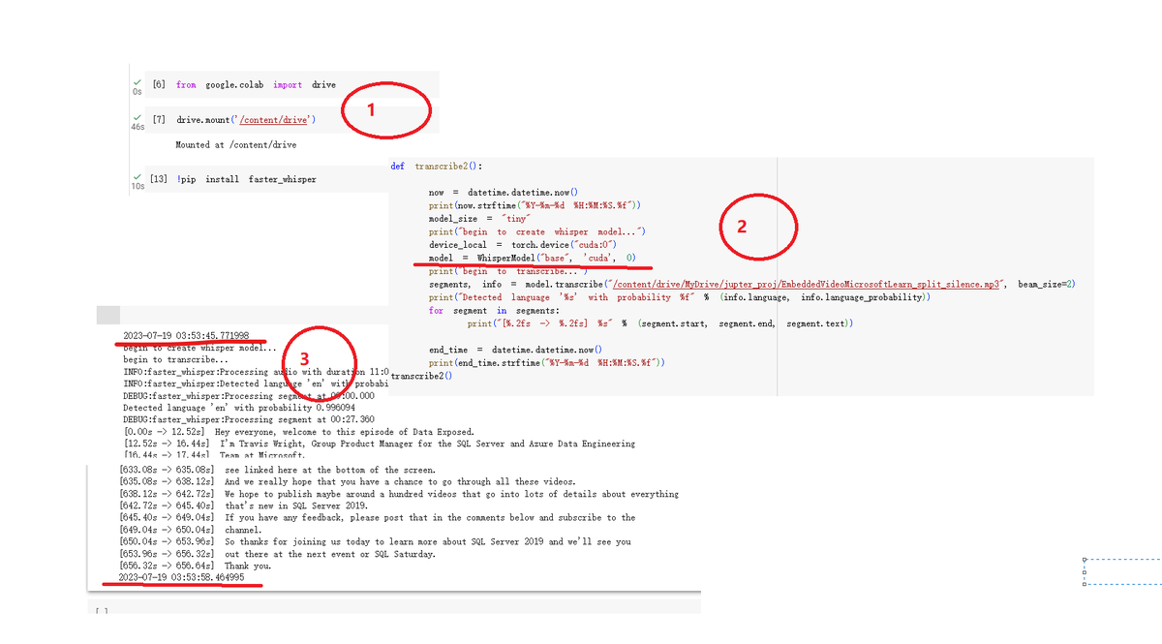Click the 'Detected language 'en' with probability 0.996094' output
Image resolution: width=1162 pixels, height=644 pixels.
pyautogui.click(x=239, y=408)
